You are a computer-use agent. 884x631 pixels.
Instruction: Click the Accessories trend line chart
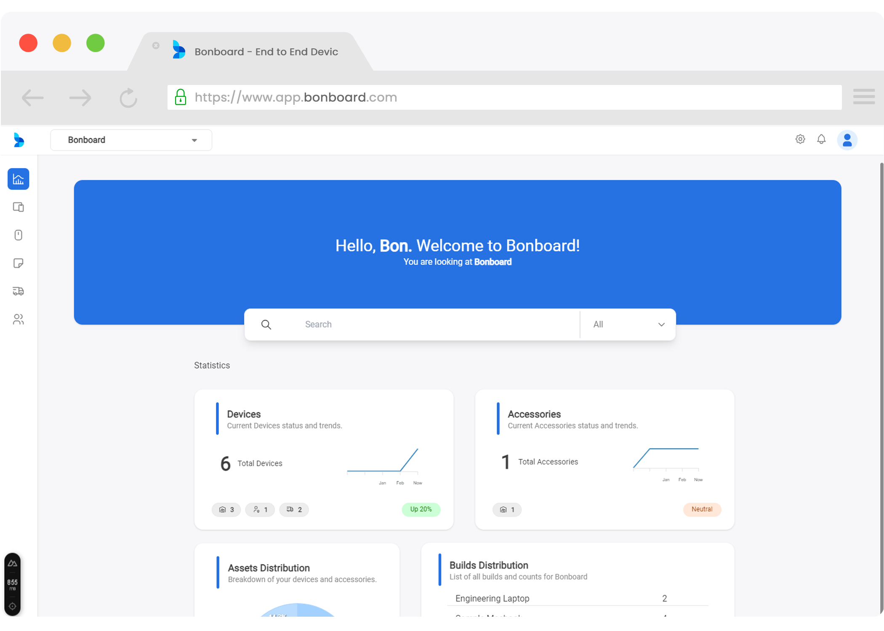668,464
